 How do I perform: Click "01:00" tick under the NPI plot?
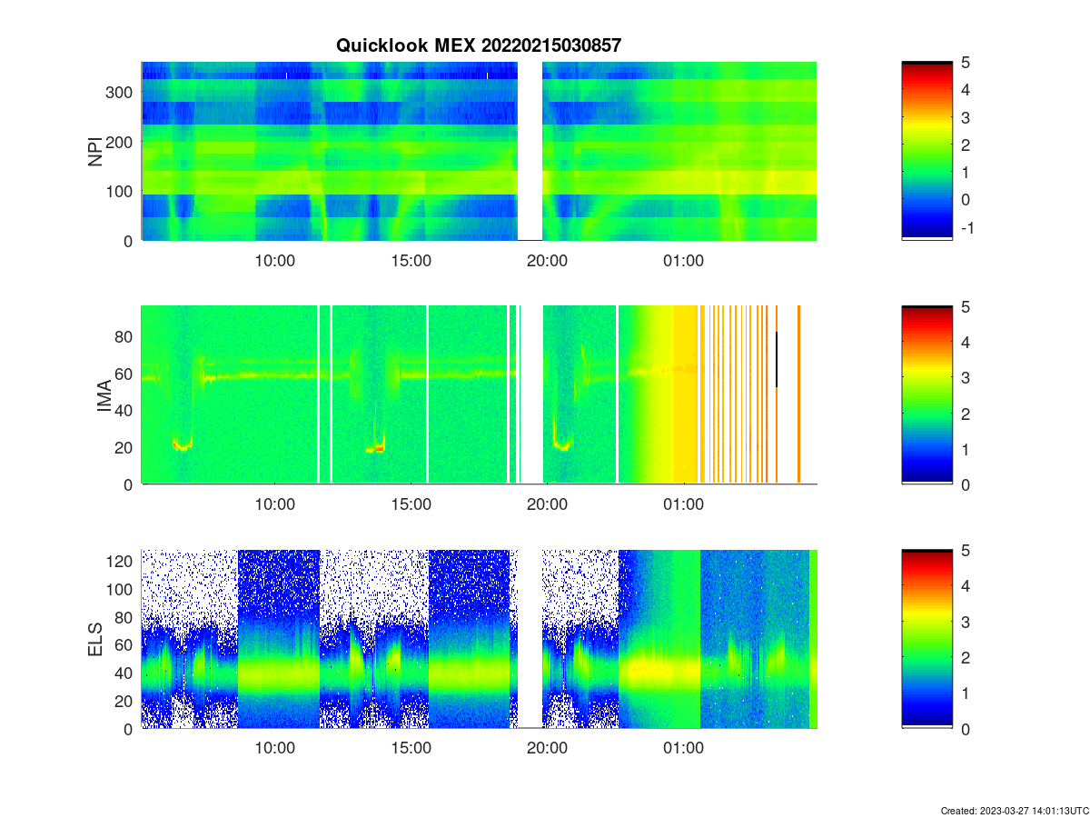coord(683,260)
